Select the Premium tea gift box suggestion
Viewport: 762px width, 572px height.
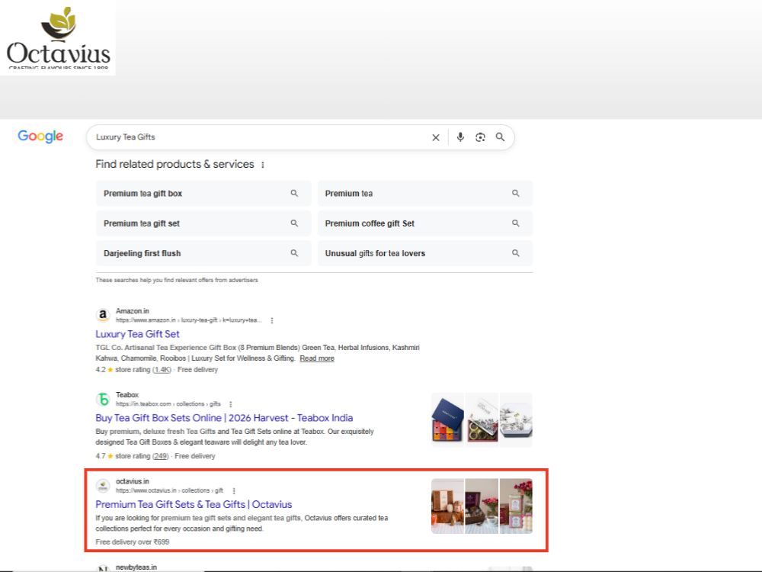click(x=203, y=194)
